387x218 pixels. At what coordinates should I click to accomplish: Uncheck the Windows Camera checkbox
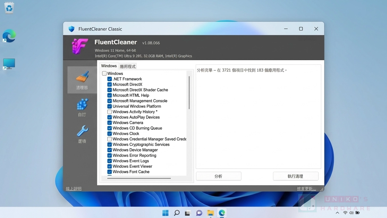tap(109, 123)
